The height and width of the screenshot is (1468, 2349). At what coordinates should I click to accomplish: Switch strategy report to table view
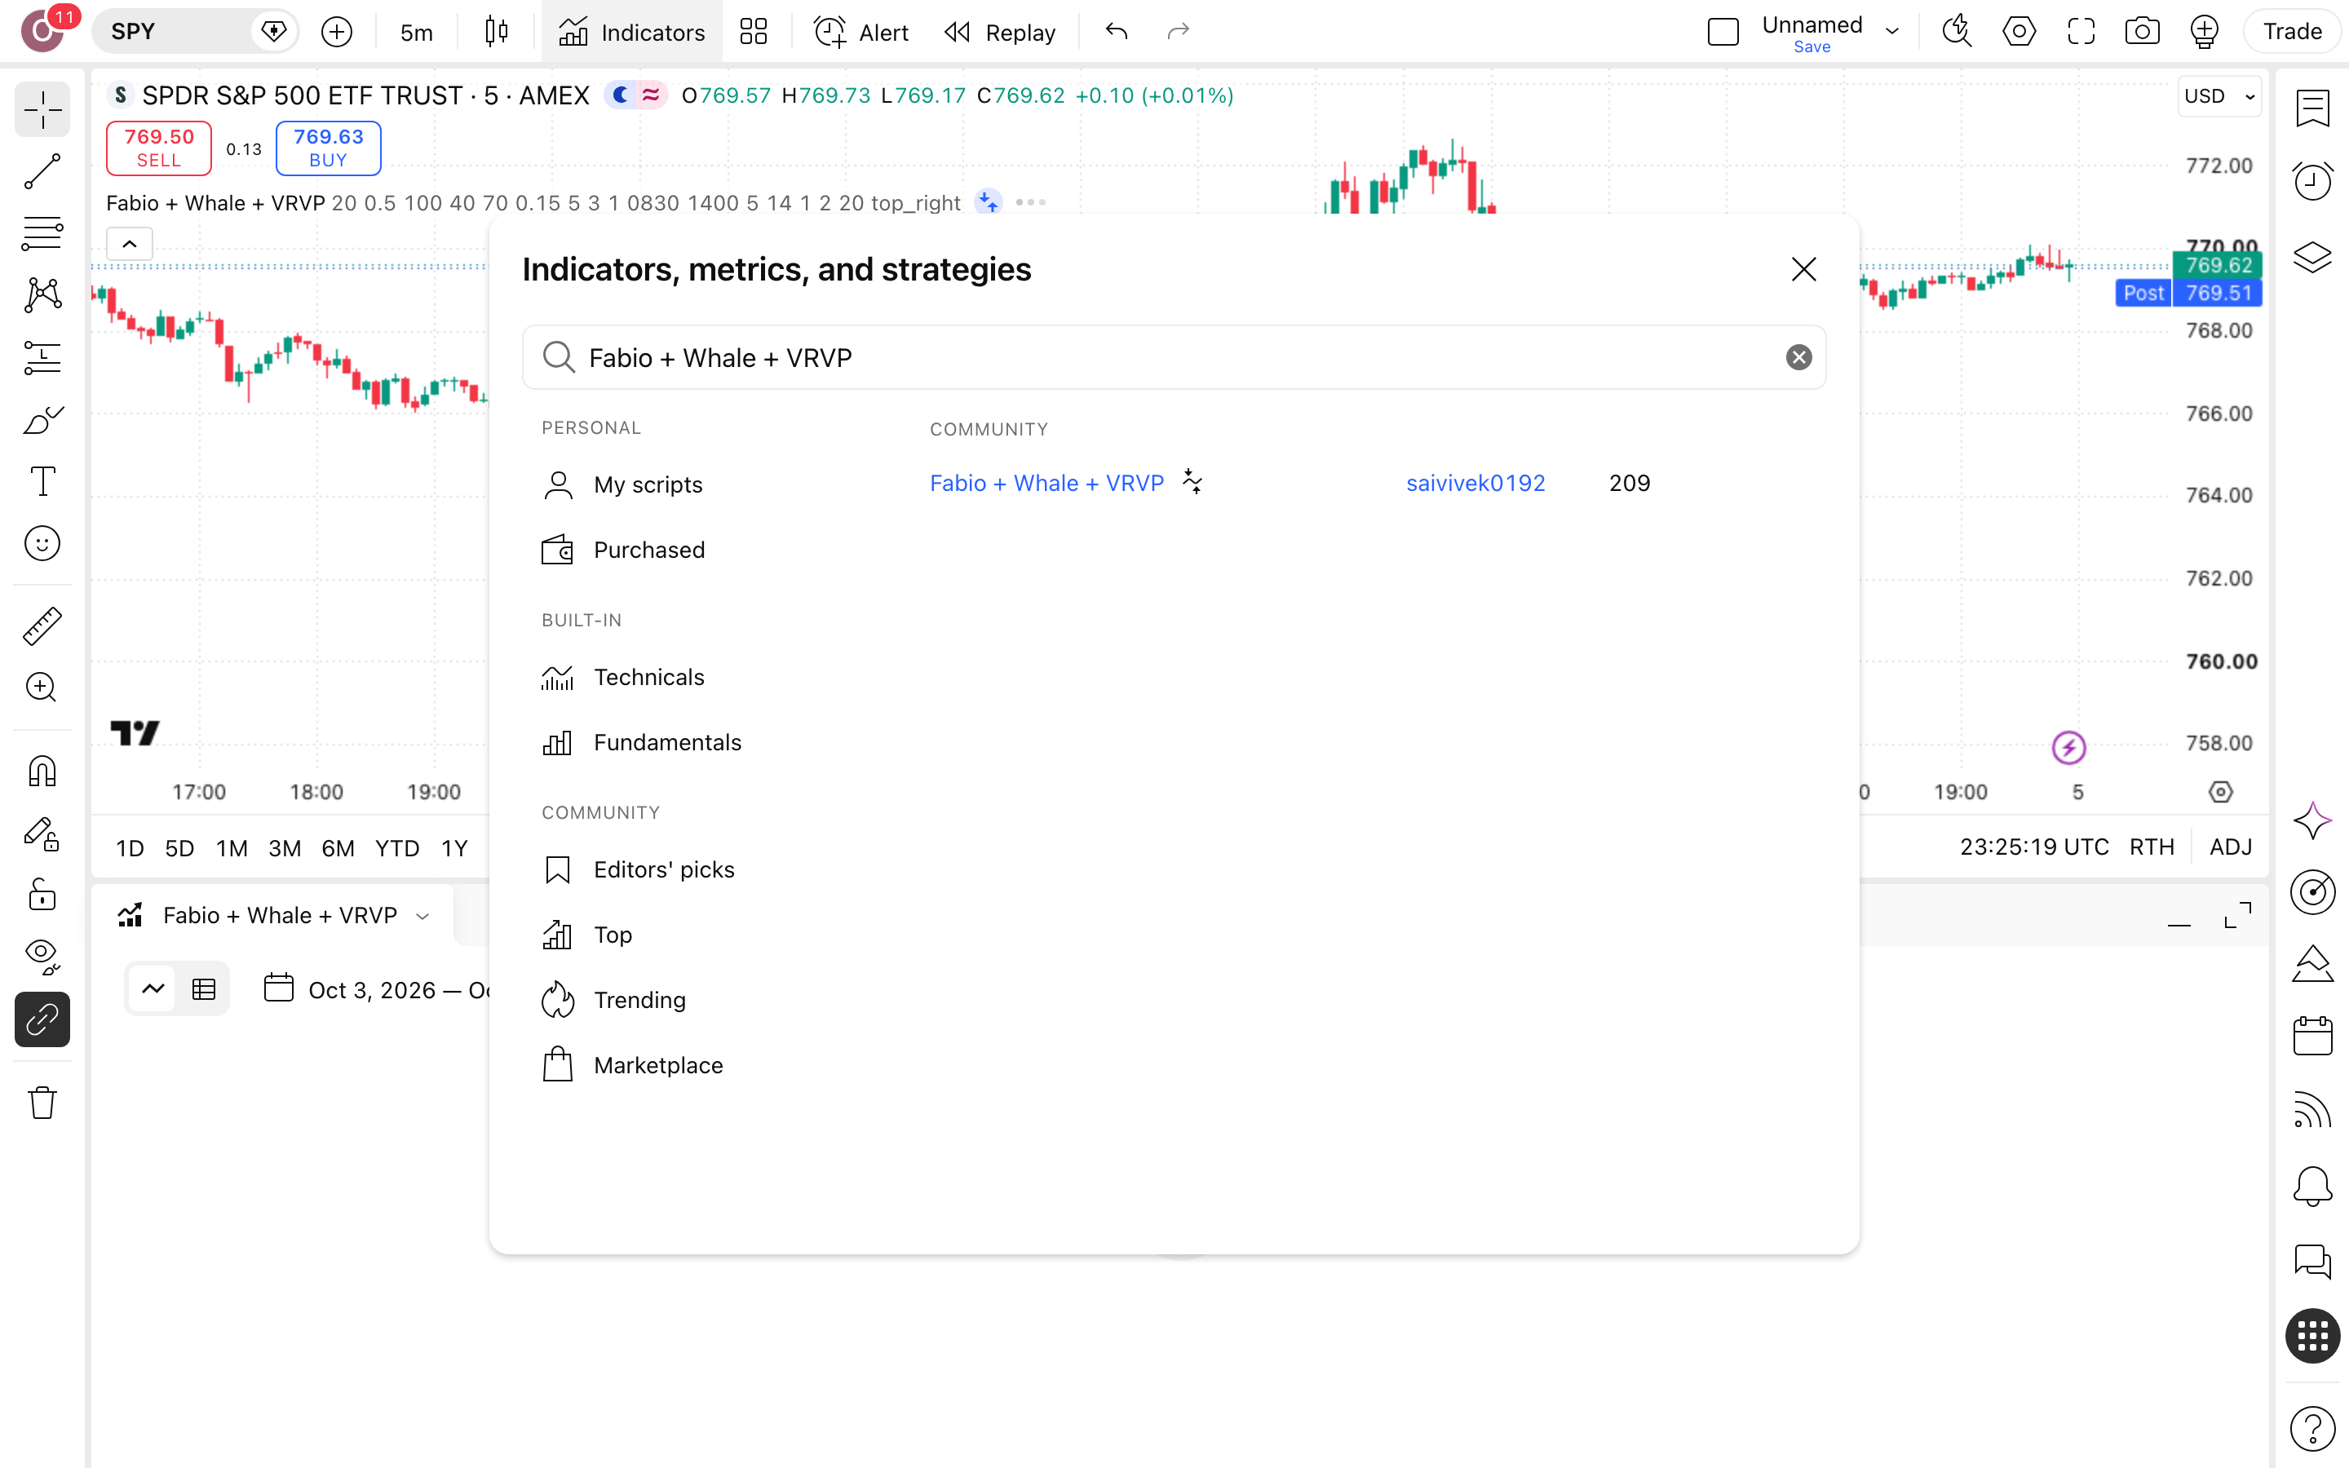click(x=204, y=989)
